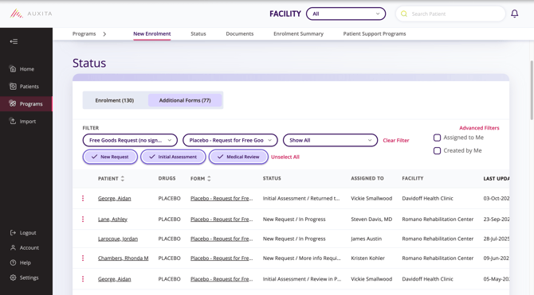
Task: Click 'Kristen Kohler' cell
Action: 367,258
